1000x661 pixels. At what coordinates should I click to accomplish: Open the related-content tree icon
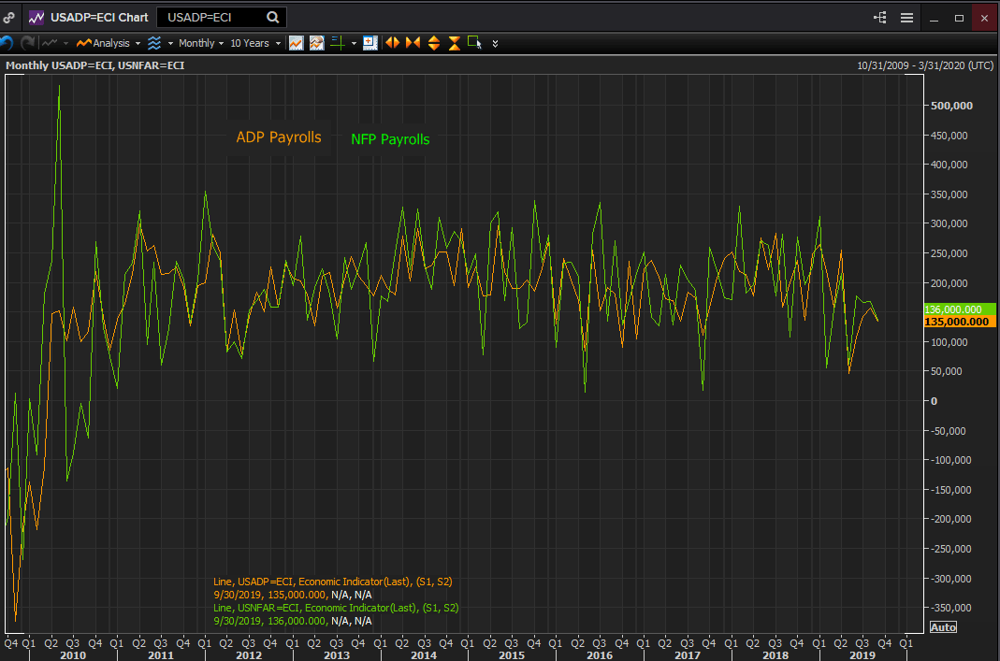[x=880, y=17]
